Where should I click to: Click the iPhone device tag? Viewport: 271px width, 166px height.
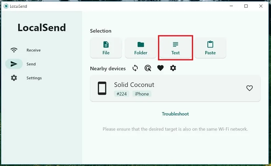tap(142, 94)
